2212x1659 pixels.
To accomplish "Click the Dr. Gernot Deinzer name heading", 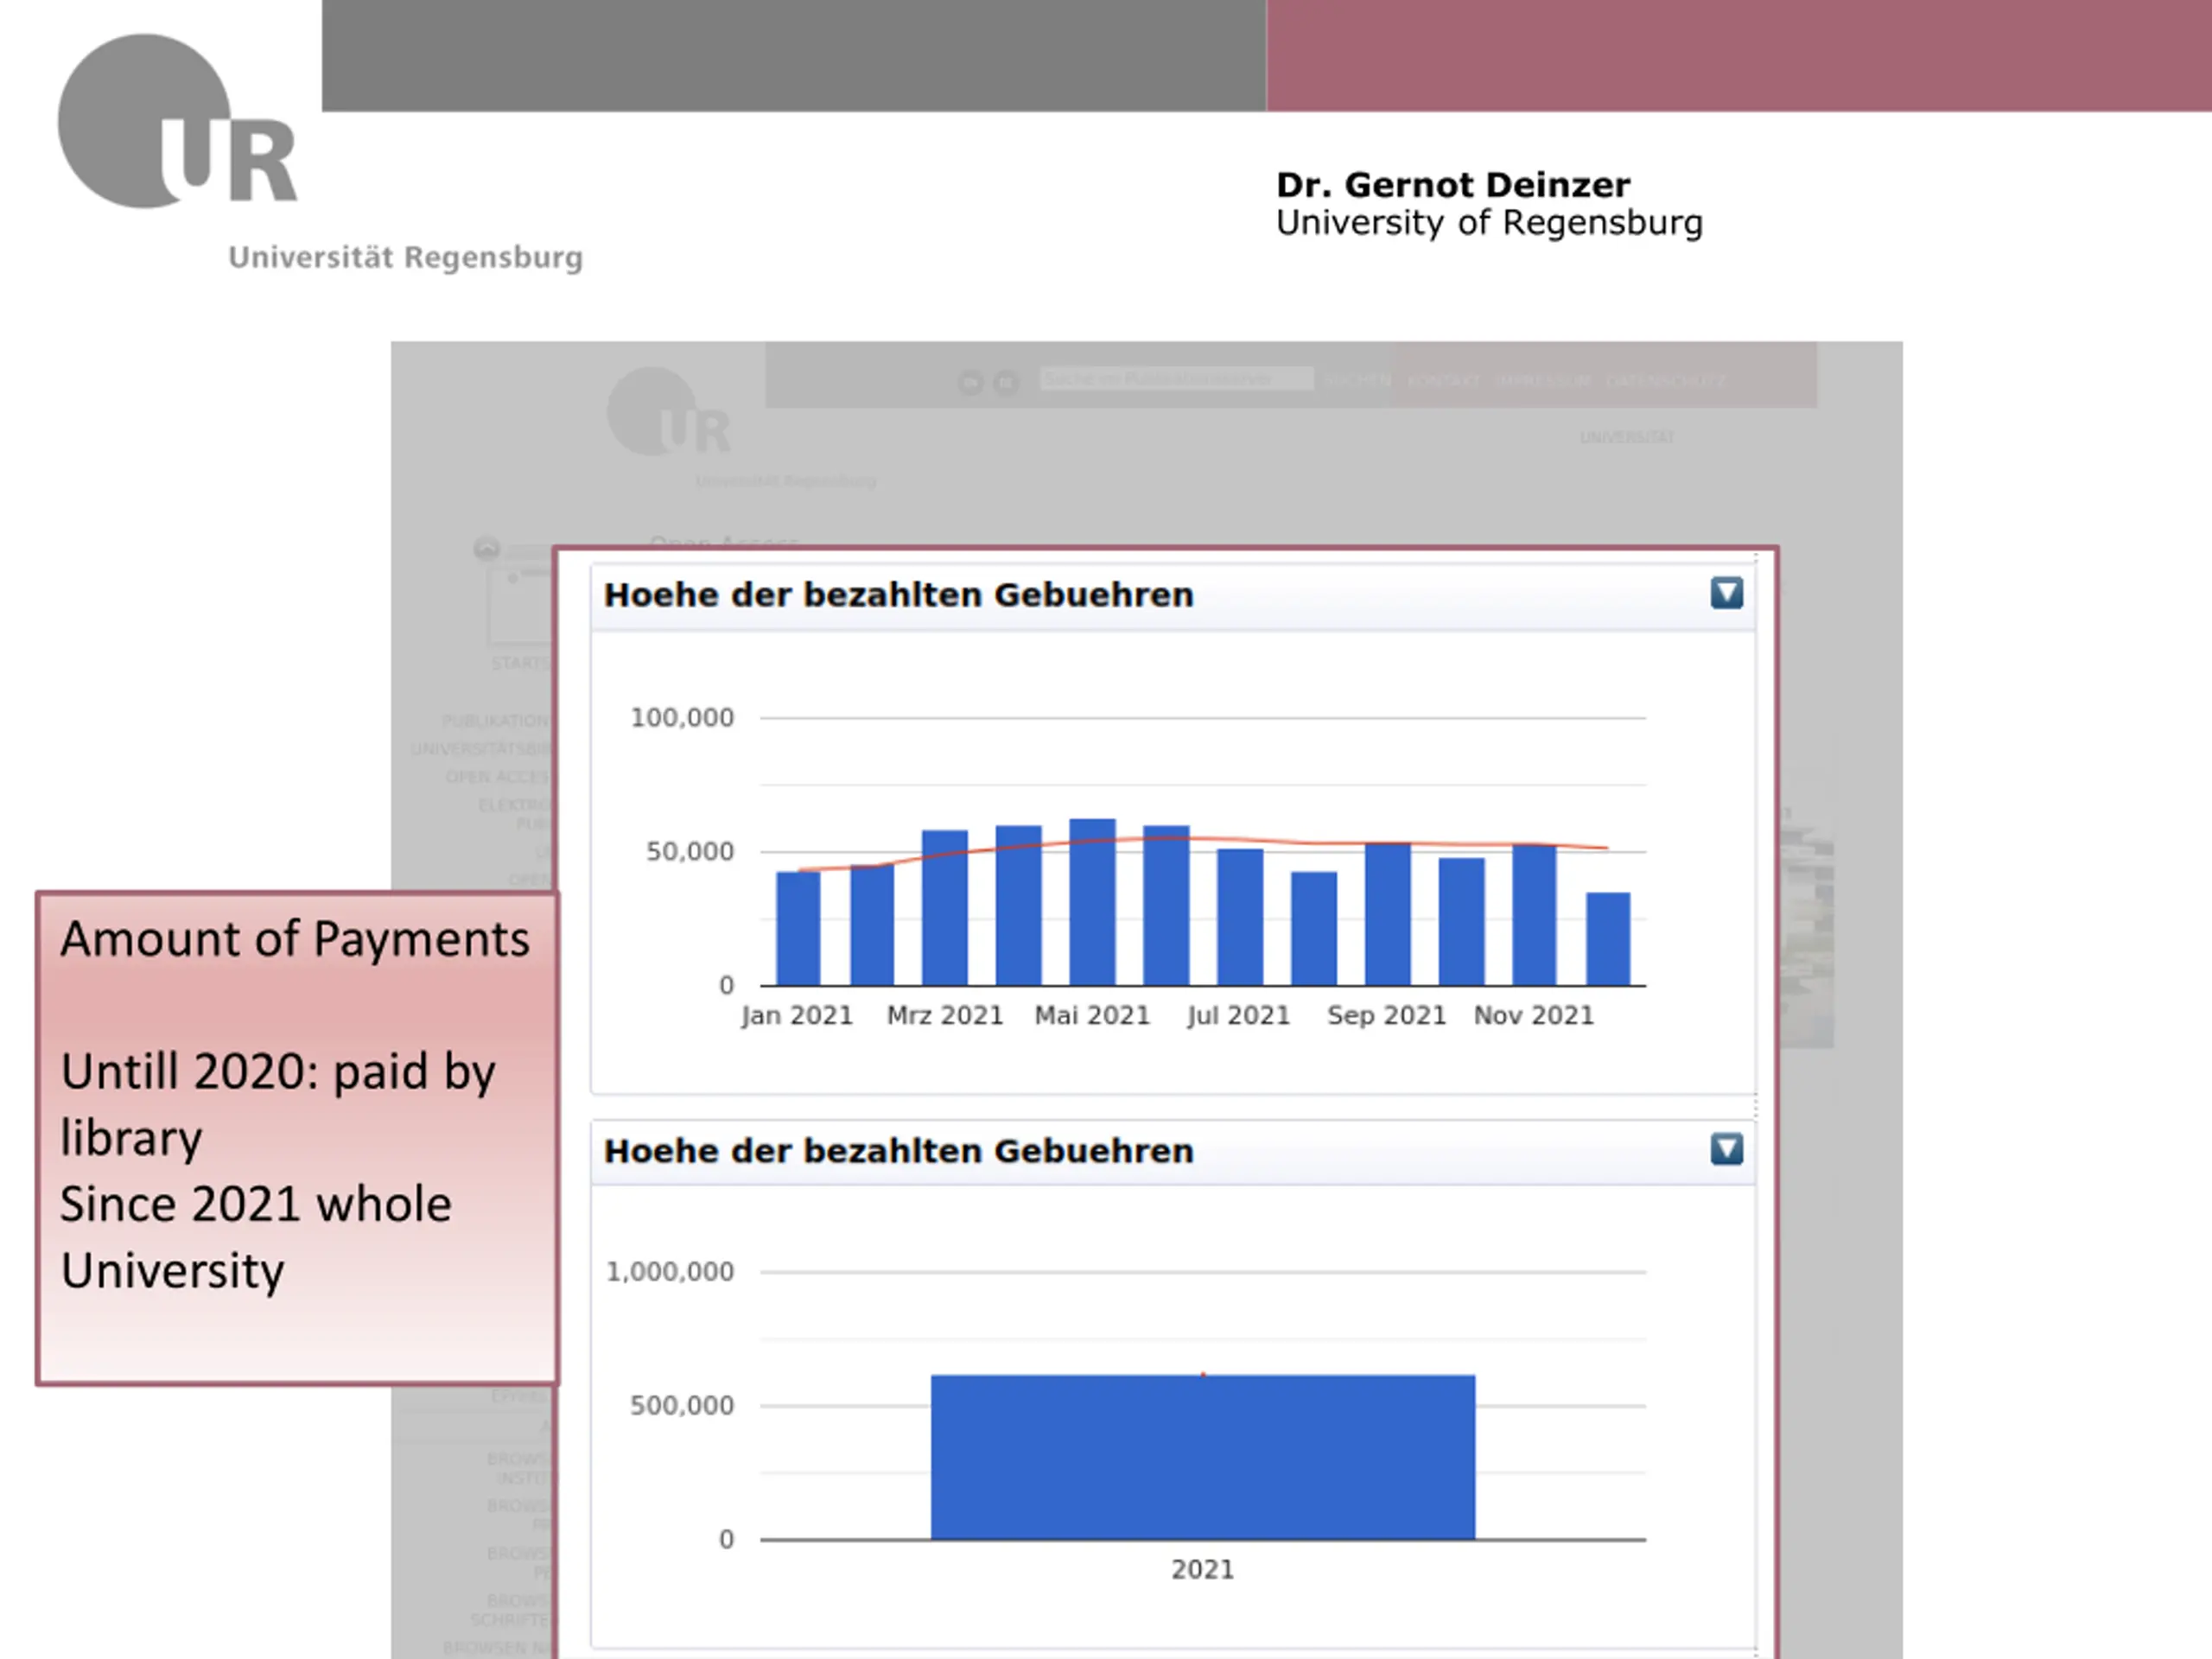I will click(x=1453, y=185).
